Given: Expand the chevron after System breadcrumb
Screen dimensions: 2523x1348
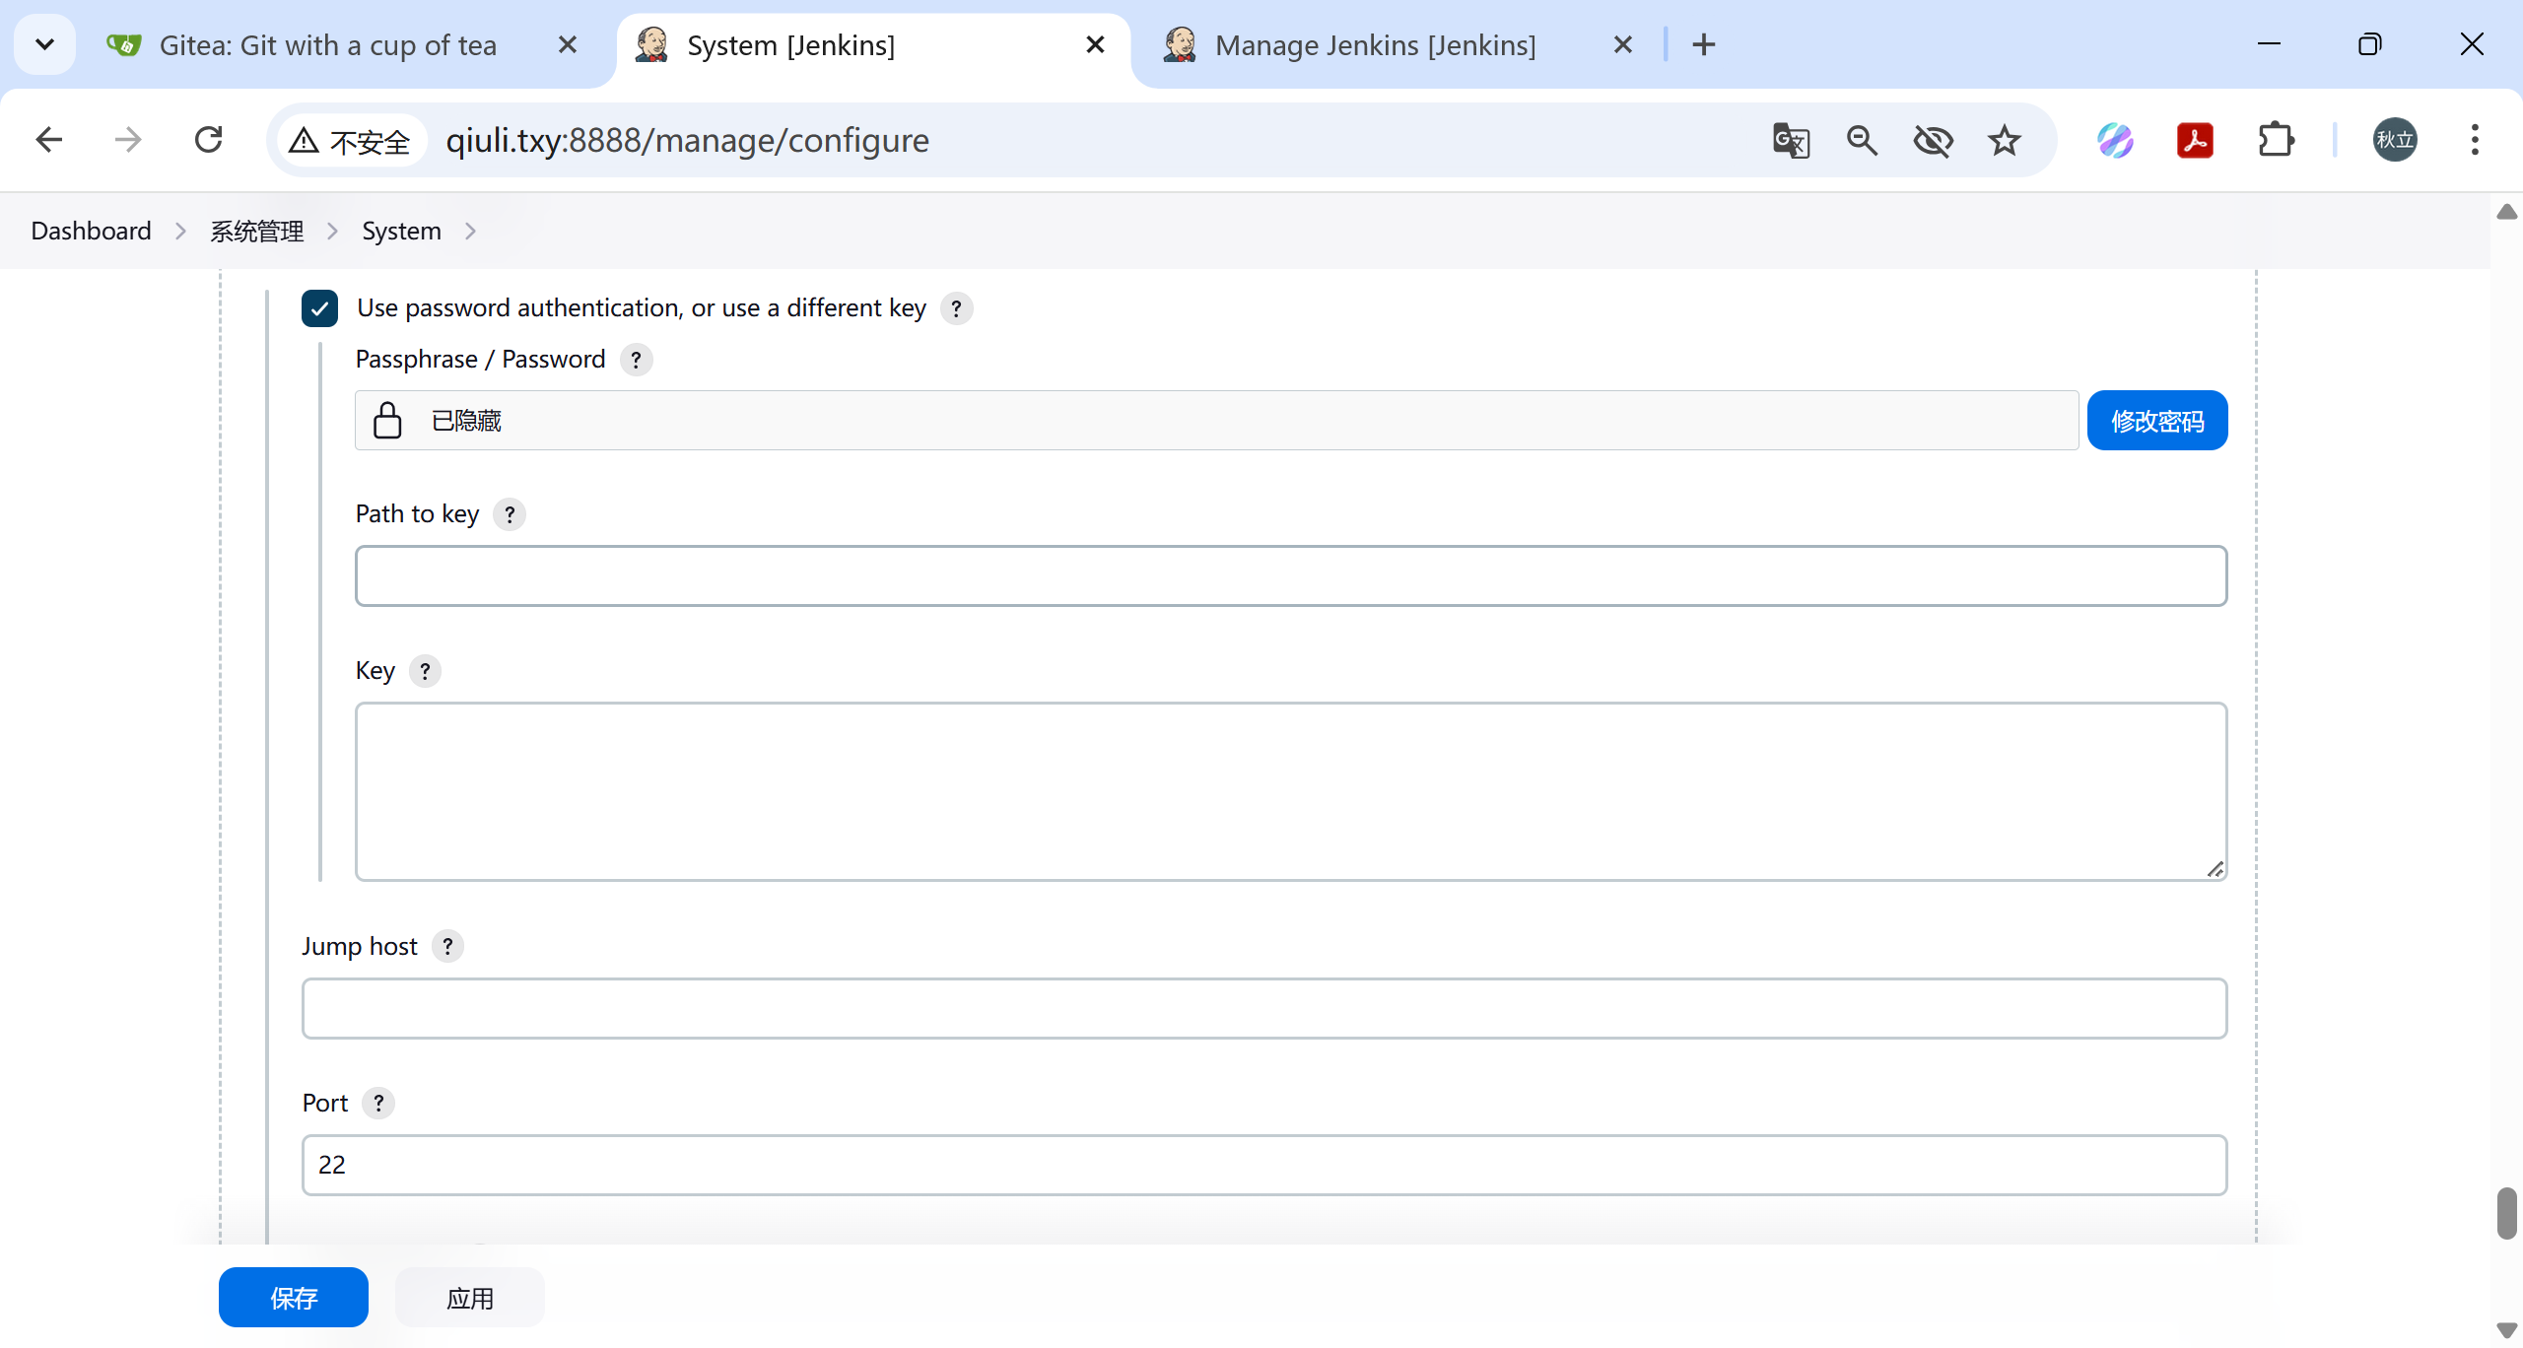Looking at the screenshot, I should tap(470, 231).
